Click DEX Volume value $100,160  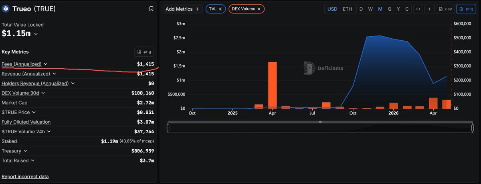pyautogui.click(x=143, y=93)
